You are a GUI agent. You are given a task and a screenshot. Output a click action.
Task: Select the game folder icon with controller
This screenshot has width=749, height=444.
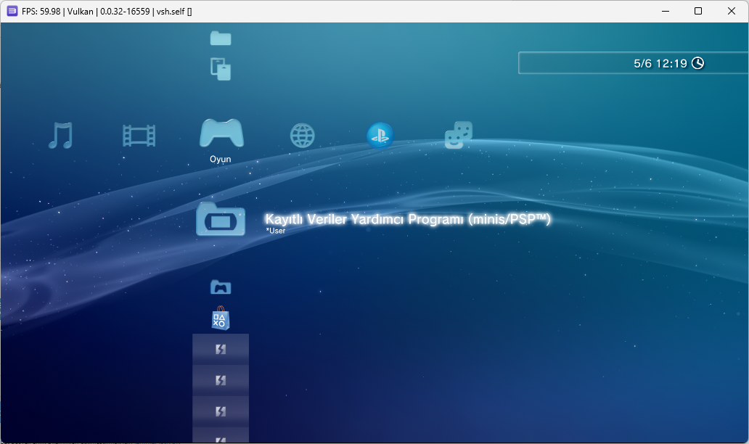[x=221, y=287]
